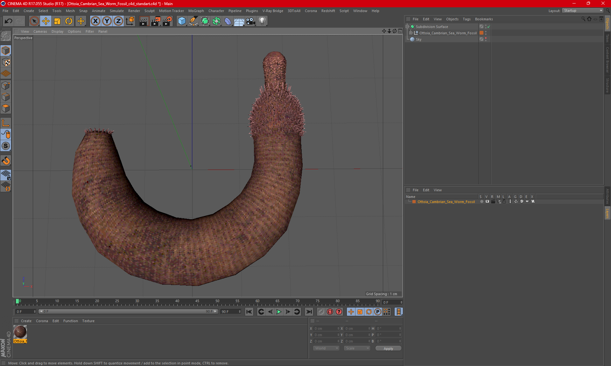The width and height of the screenshot is (611, 366).
Task: Open the deformer Bend icon
Action: (x=228, y=21)
